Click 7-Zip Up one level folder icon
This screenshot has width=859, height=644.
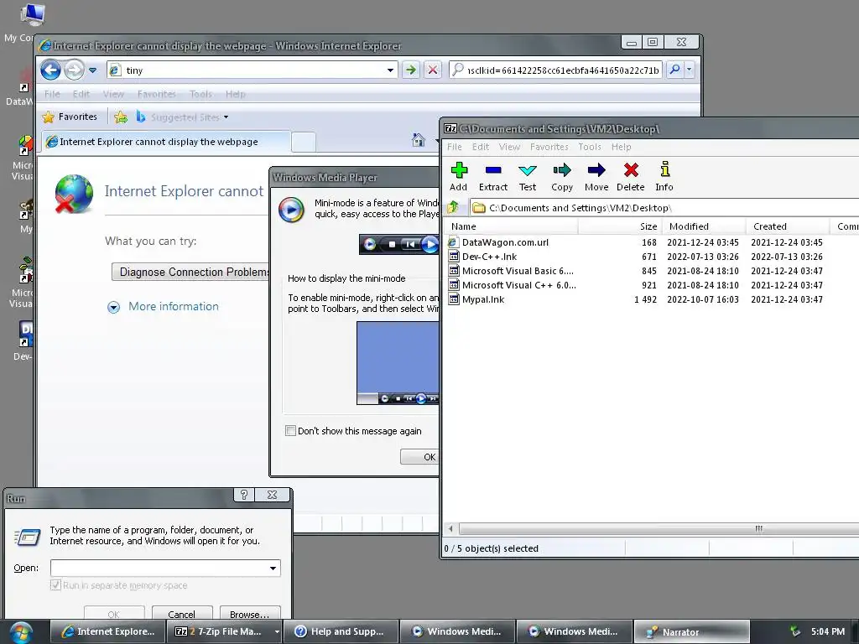(453, 208)
